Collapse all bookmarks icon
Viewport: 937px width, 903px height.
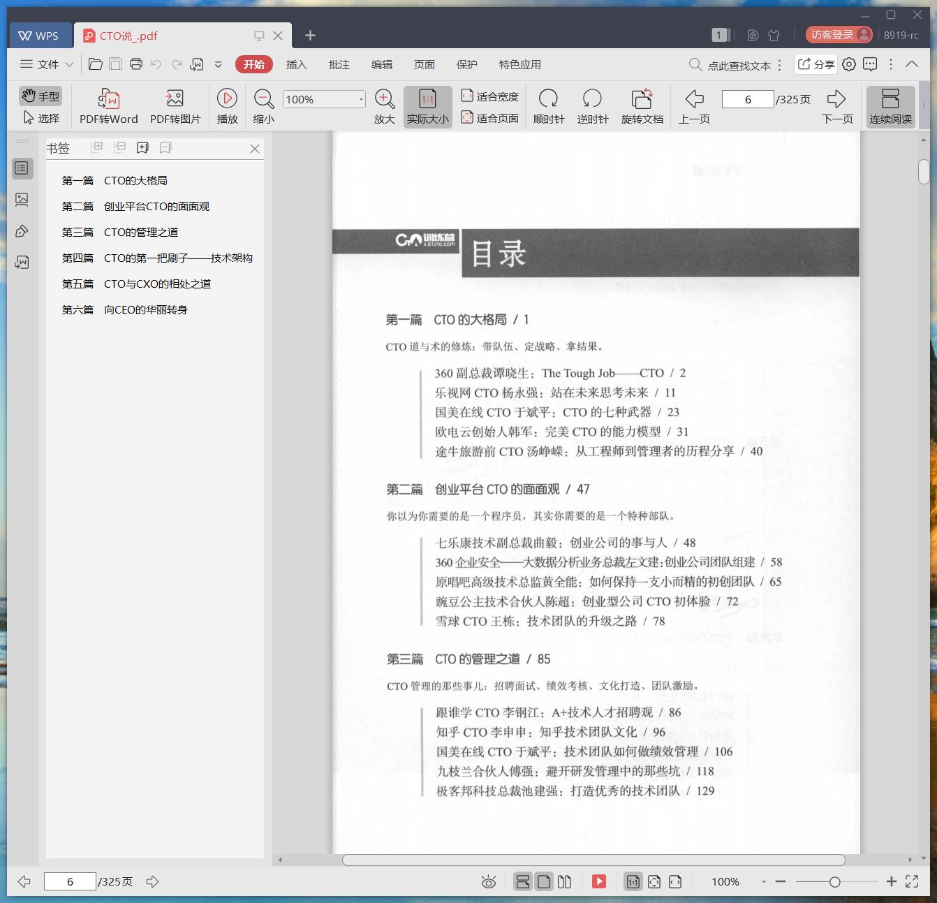[119, 147]
